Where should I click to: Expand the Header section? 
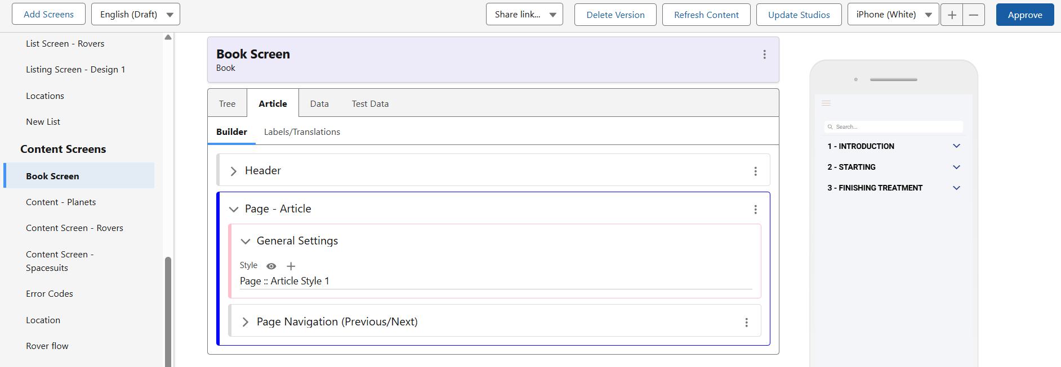coord(233,171)
